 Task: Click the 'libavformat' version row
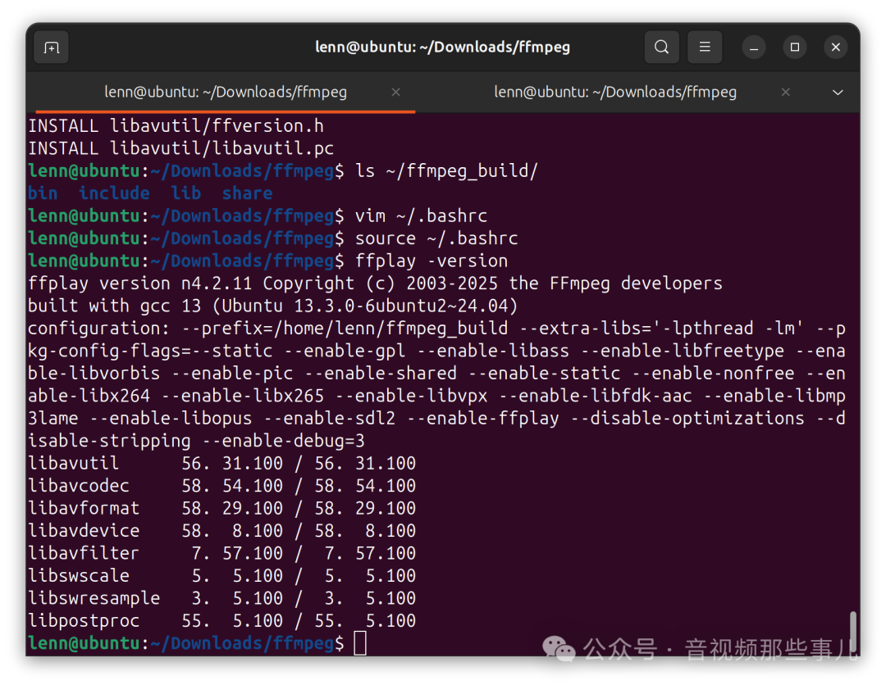(222, 508)
